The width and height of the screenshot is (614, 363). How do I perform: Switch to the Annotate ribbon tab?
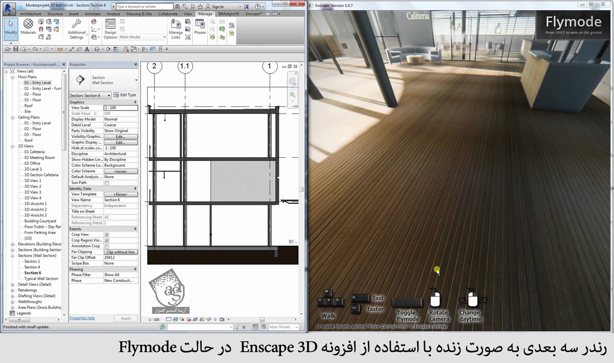pyautogui.click(x=93, y=14)
